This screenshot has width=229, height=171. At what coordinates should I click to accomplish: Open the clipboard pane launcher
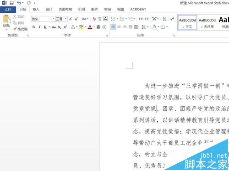point(28,36)
